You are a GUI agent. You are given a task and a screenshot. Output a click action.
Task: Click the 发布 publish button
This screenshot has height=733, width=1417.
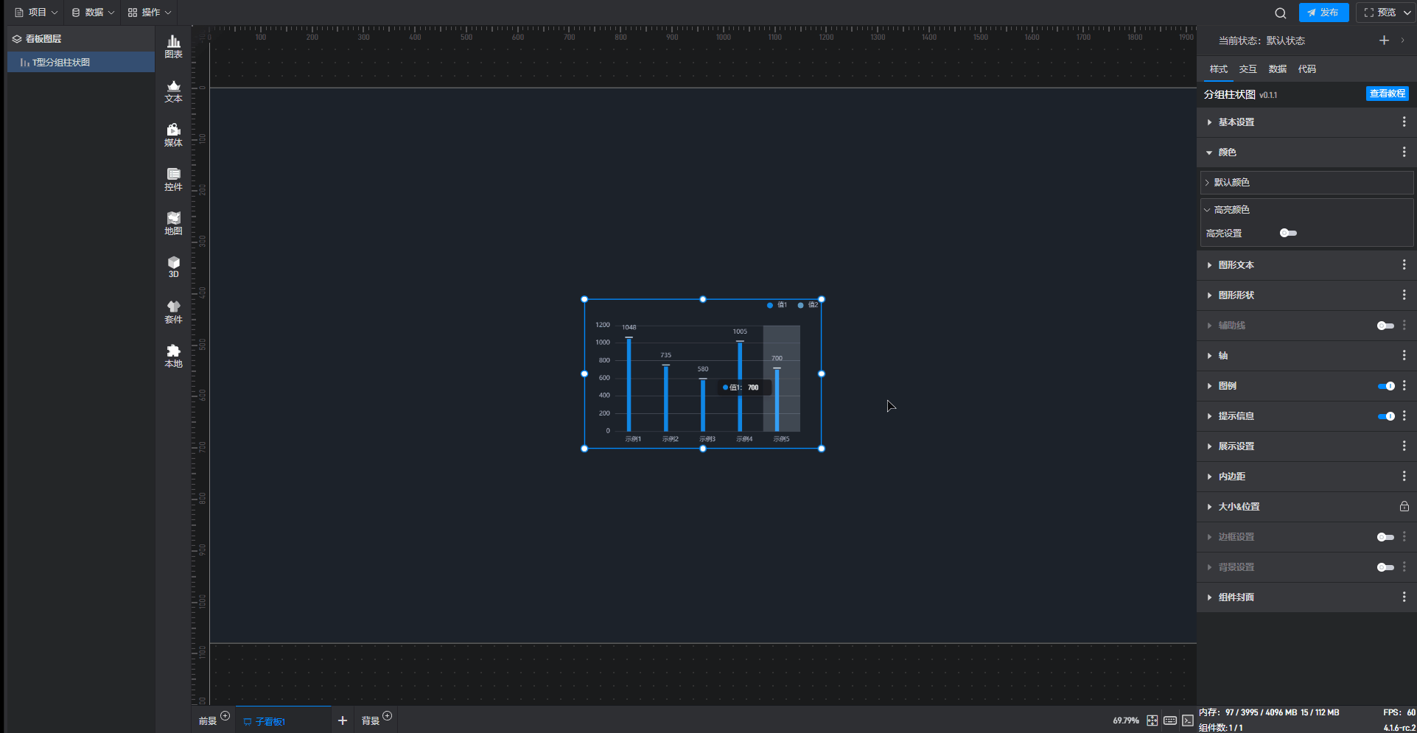tap(1323, 13)
